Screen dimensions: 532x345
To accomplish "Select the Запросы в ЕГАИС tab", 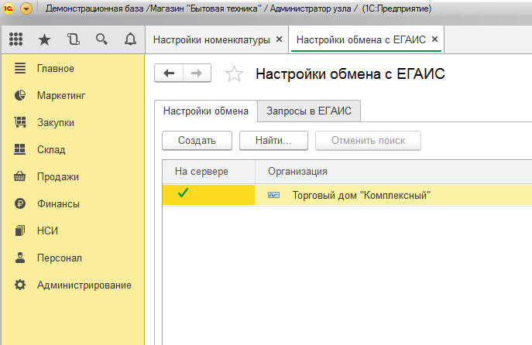I will pos(309,111).
